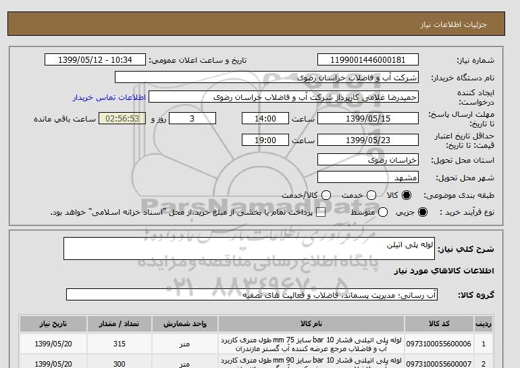Click the goods group field آب رسانی
This screenshot has height=368, width=520.
[x=252, y=294]
